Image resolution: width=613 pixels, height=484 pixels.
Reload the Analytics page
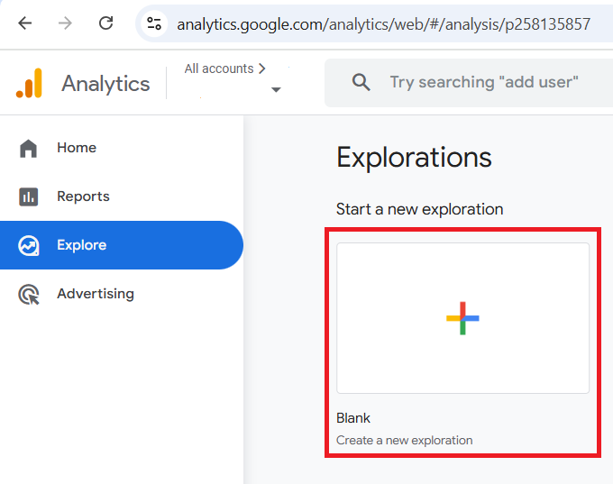click(x=105, y=23)
